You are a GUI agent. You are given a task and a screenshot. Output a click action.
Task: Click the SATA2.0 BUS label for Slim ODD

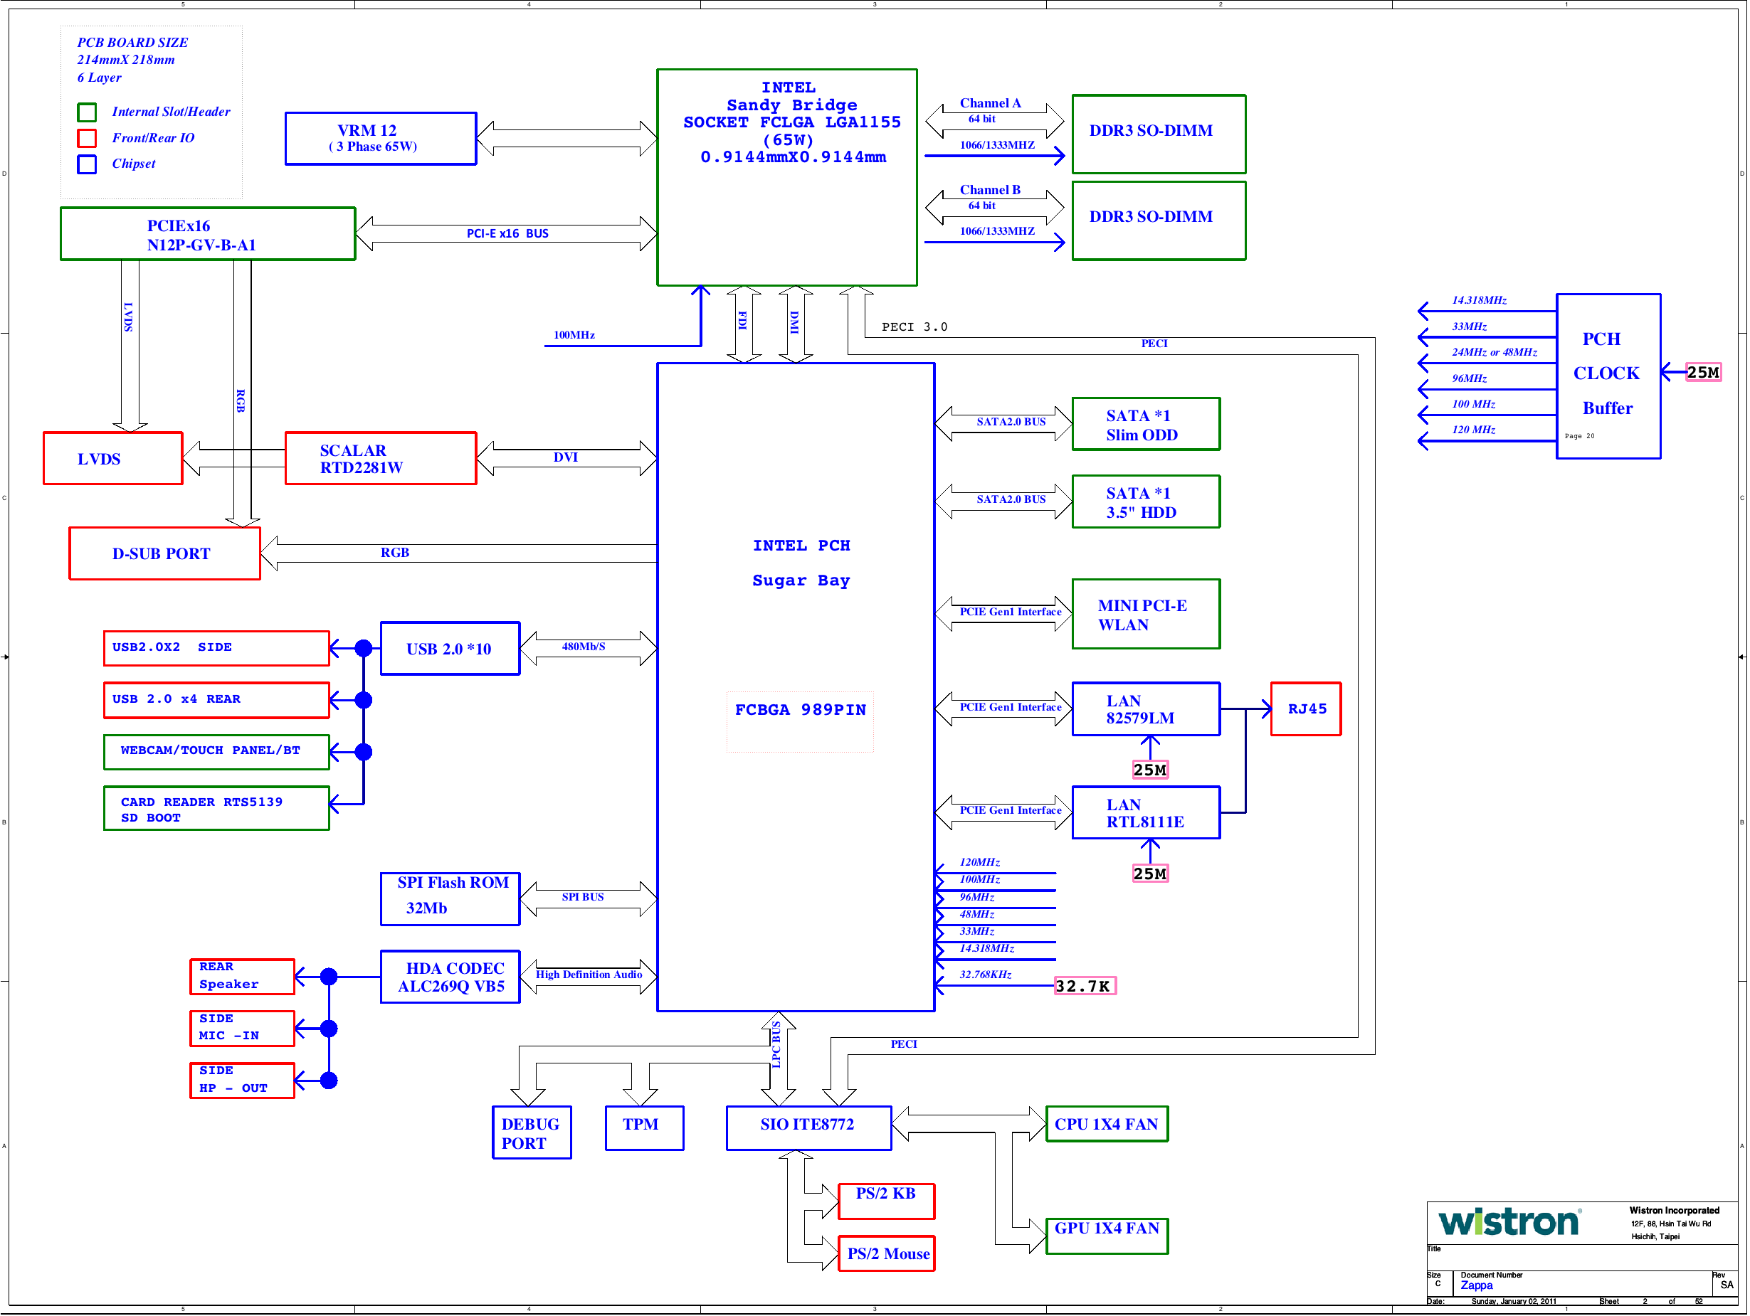tap(1011, 423)
